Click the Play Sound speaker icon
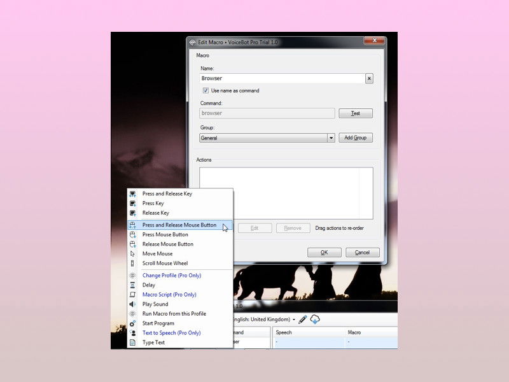509x382 pixels. 132,304
